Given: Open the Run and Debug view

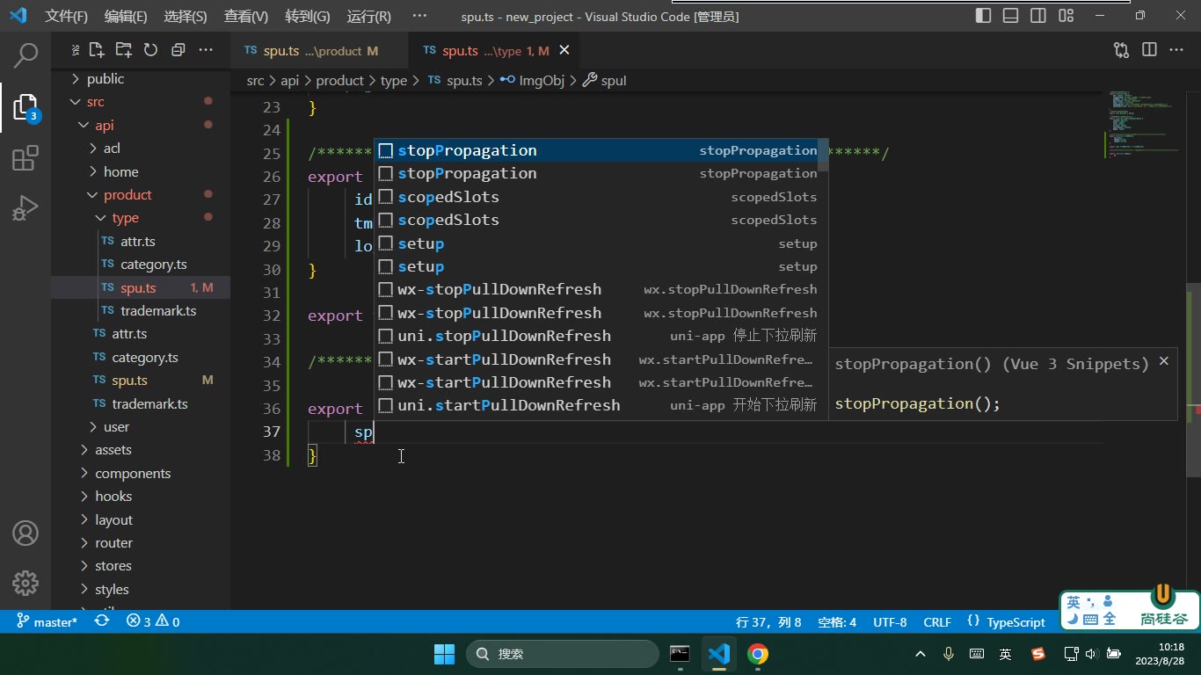Looking at the screenshot, I should pos(25,208).
